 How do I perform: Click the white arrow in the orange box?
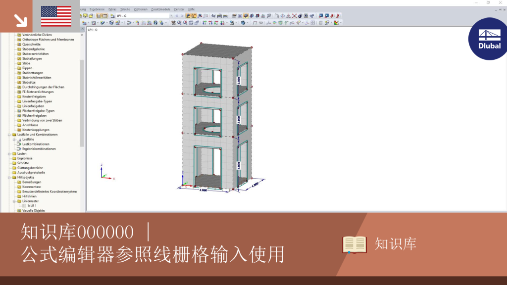[x=20, y=20]
